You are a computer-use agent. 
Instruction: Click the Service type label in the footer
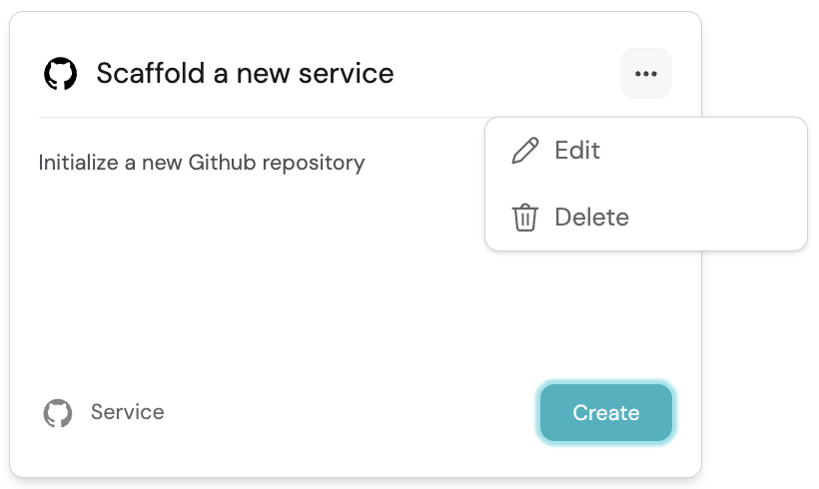pyautogui.click(x=127, y=412)
